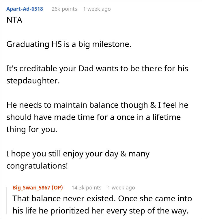Click the top comment's "1 week ago" timestamp

click(97, 9)
